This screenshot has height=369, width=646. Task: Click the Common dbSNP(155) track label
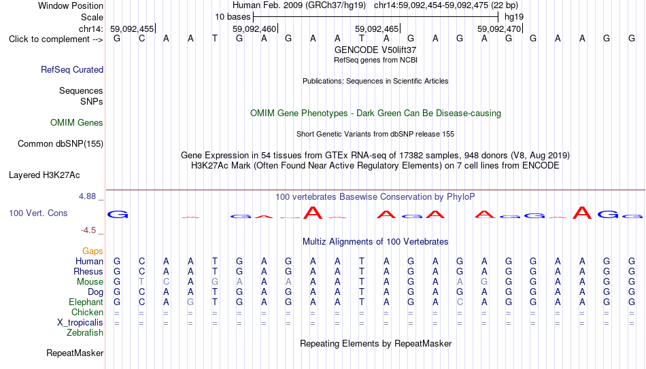pos(60,144)
